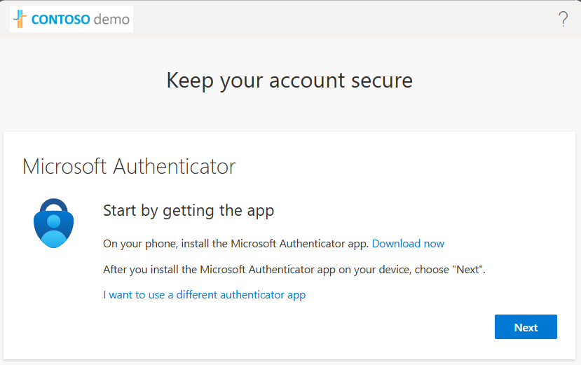The image size is (581, 365).
Task: Click the padlock shackle atop the Authenticator icon
Action: [54, 206]
